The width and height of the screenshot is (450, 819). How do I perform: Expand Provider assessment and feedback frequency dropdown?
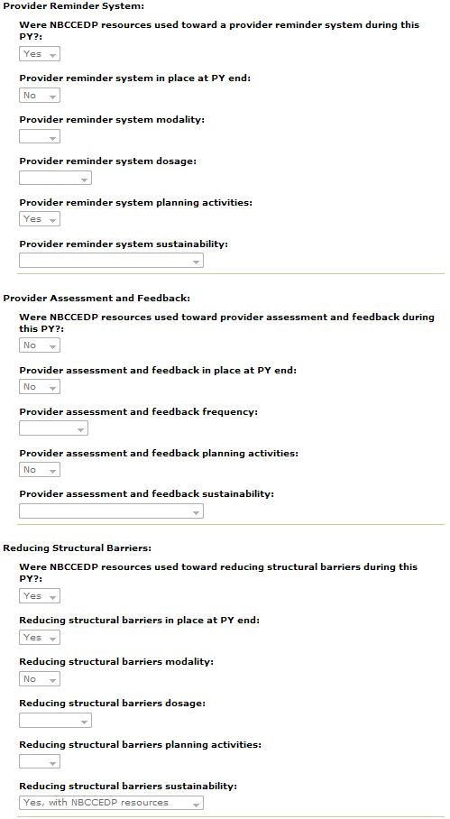pos(54,428)
